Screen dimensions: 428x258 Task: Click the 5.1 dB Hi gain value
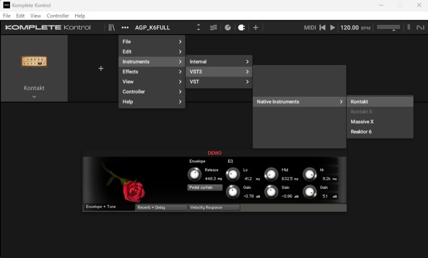[330, 196]
